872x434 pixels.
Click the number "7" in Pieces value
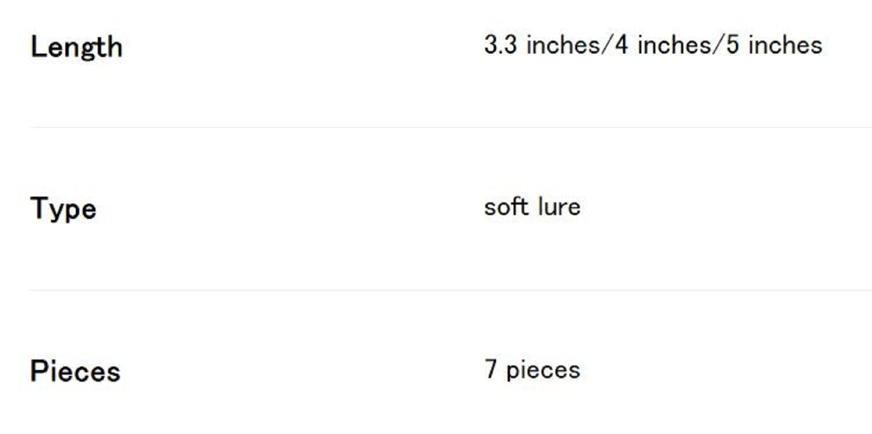click(491, 369)
